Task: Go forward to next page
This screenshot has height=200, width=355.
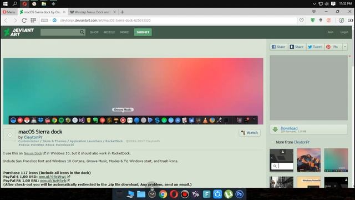Action: tap(15, 21)
